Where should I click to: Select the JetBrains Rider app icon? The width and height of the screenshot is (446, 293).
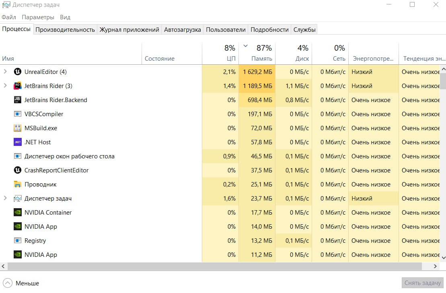pos(18,86)
